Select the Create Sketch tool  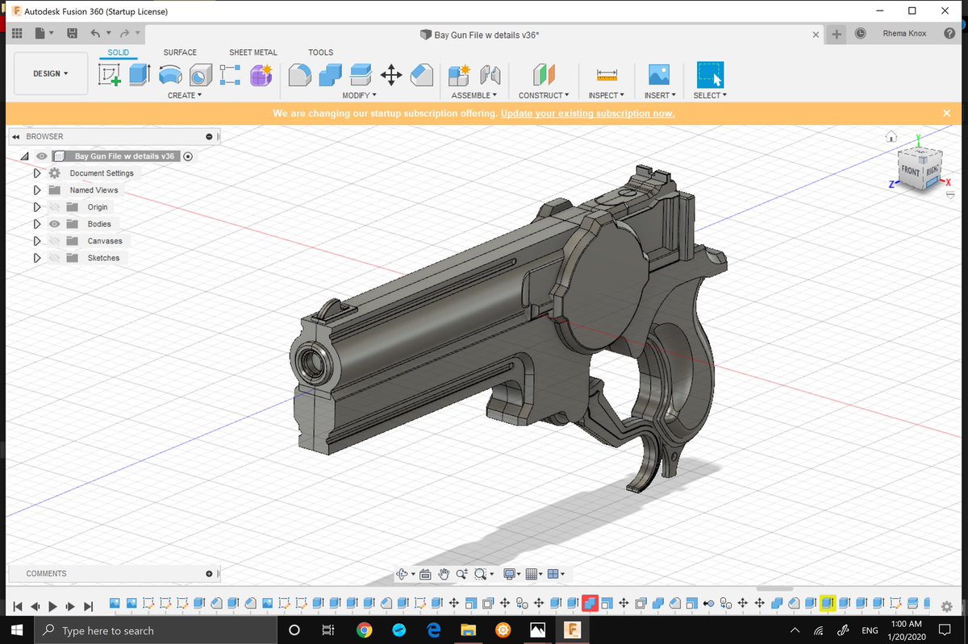pos(110,75)
